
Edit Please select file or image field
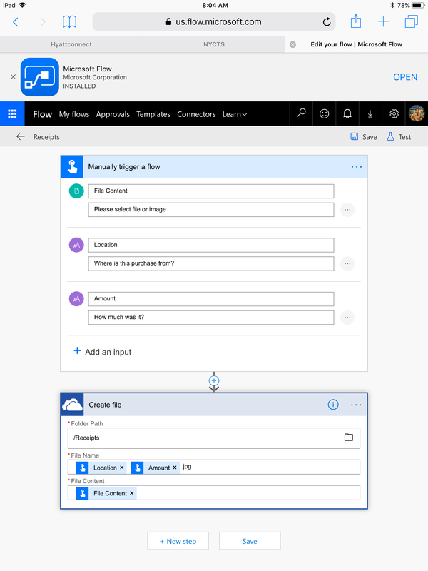coord(211,210)
